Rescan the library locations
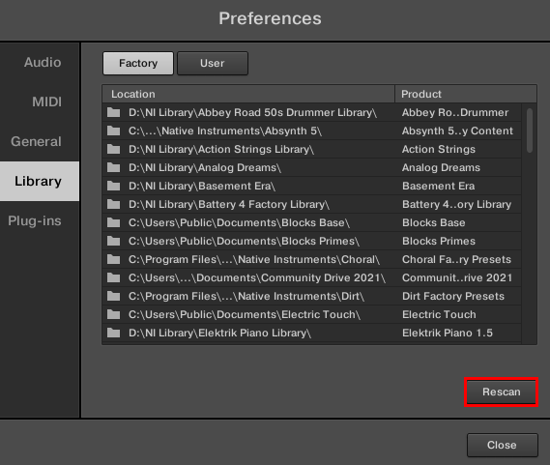The image size is (550, 465). click(x=502, y=392)
